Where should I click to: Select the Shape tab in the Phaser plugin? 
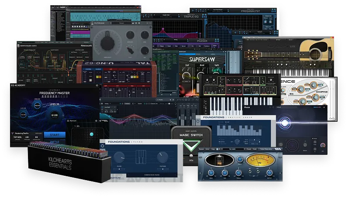[x=215, y=46]
